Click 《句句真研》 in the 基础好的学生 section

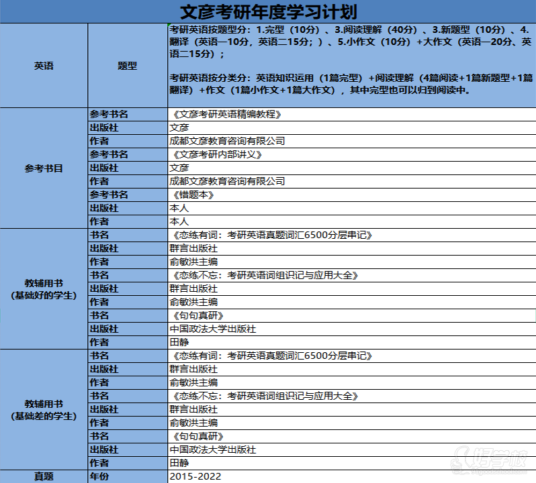click(197, 316)
